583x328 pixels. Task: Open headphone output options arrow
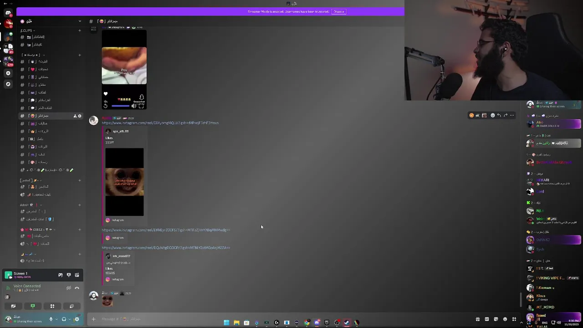(x=69, y=319)
